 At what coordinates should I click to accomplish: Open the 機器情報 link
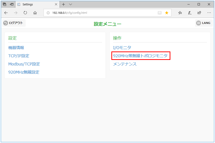[x=16, y=48]
